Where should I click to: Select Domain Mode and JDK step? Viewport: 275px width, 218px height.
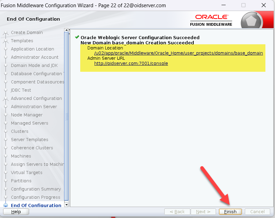[x=34, y=66]
